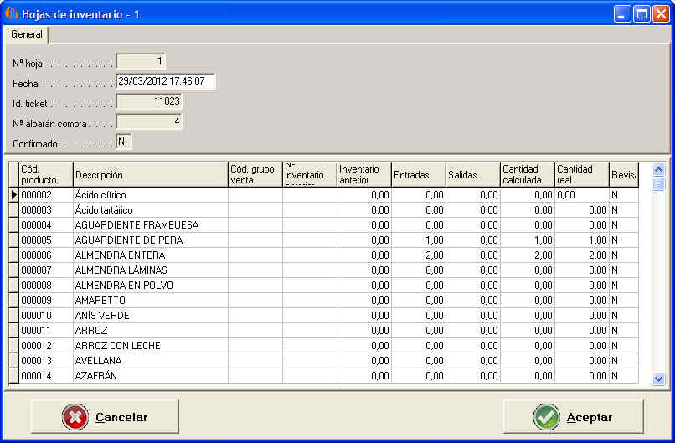Screen dimensions: 675x443
Task: Close the Hojas de inventario window
Action: tap(661, 13)
